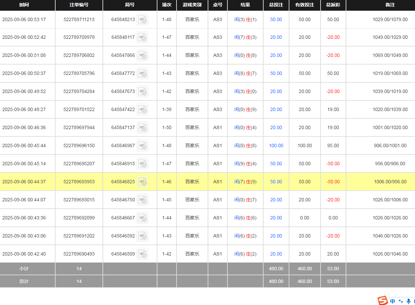Click replay icon for round 645846987
Image resolution: width=415 pixels, height=305 pixels.
(x=142, y=146)
